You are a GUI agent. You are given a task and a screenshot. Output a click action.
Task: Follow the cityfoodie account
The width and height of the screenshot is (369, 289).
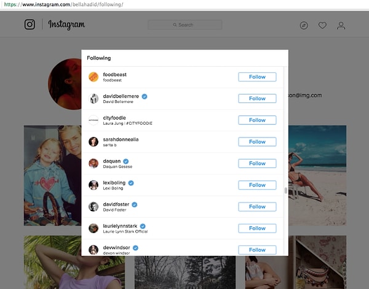point(257,120)
